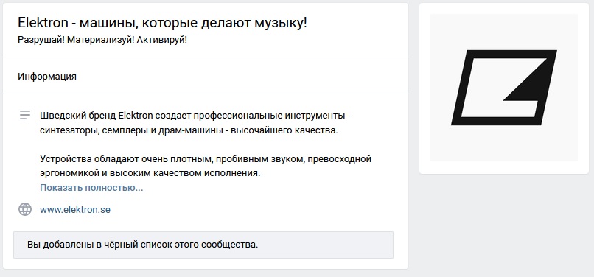Click the text-lines description icon

pos(25,115)
